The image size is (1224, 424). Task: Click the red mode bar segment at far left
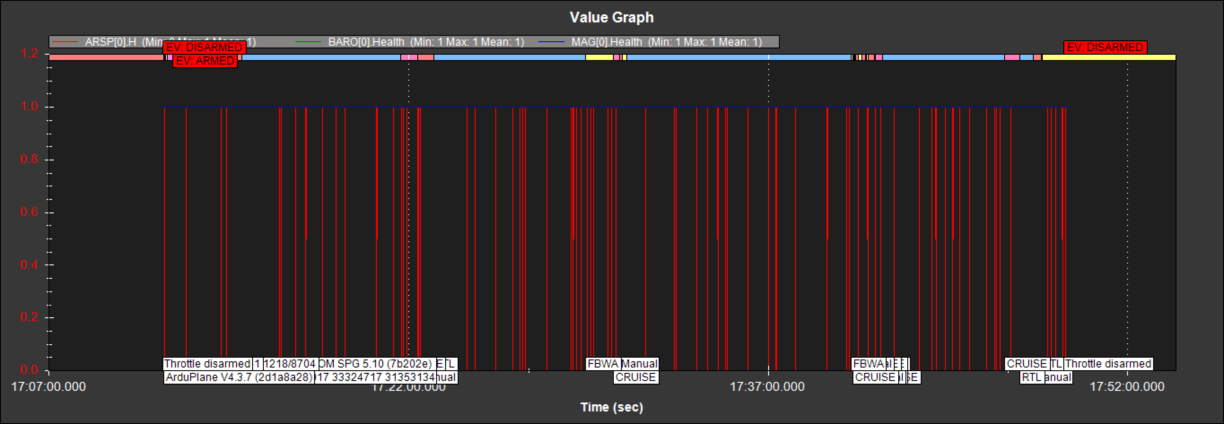105,57
